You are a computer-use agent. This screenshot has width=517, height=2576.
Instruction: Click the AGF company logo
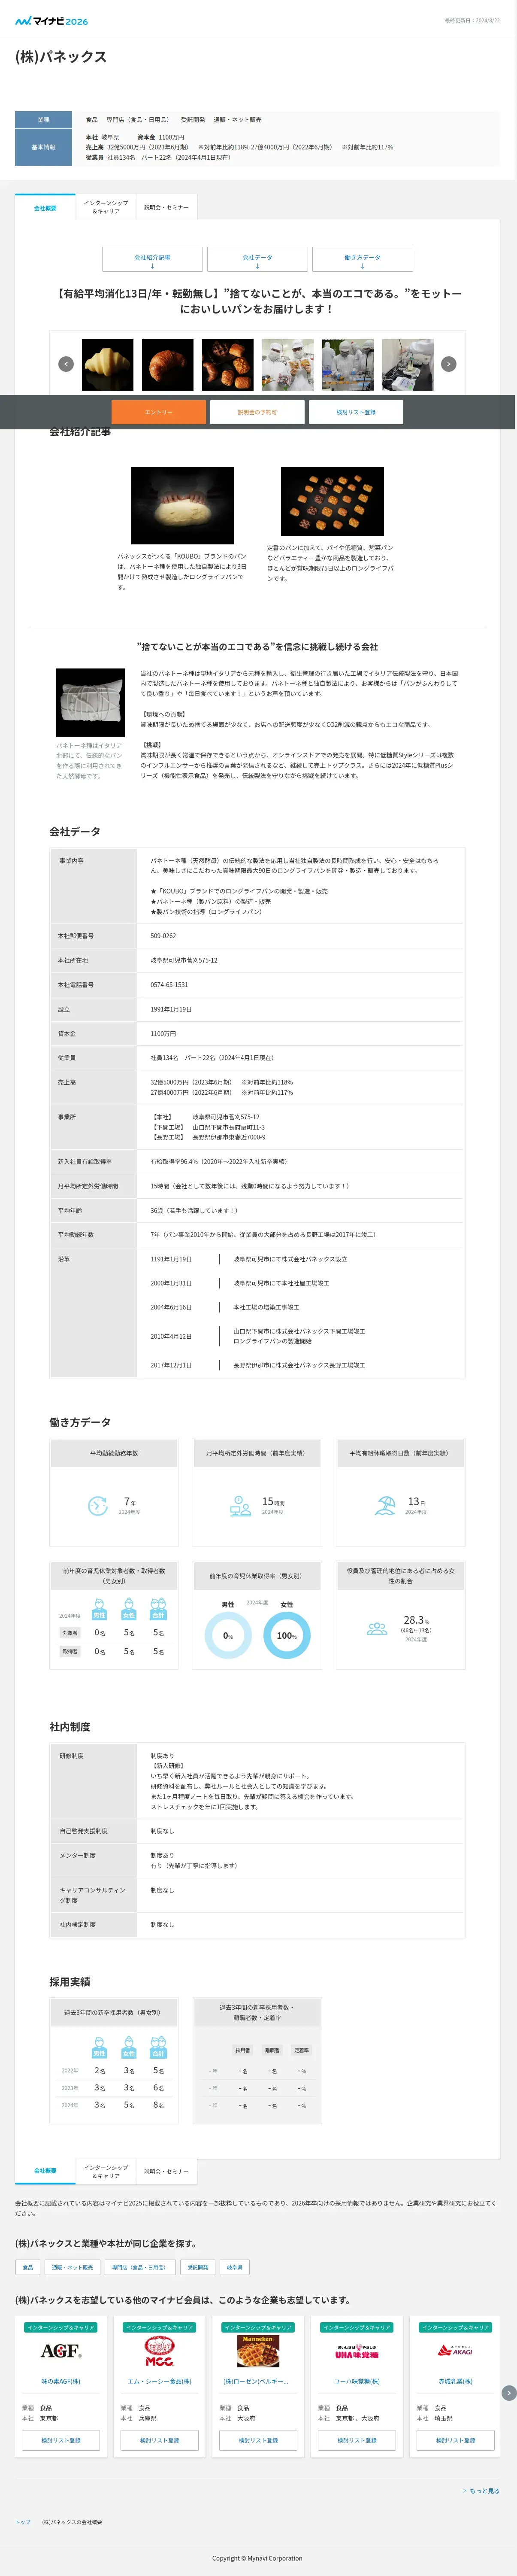[x=61, y=2351]
